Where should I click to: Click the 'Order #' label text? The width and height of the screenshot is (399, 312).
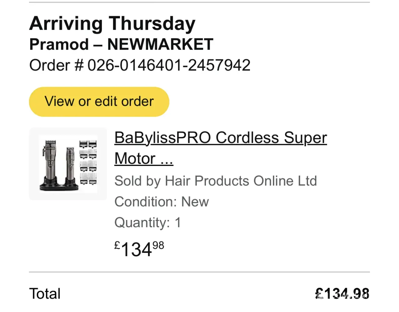click(56, 66)
